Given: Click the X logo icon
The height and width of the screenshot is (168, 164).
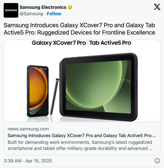Looking at the screenshot, I should point(157,7).
